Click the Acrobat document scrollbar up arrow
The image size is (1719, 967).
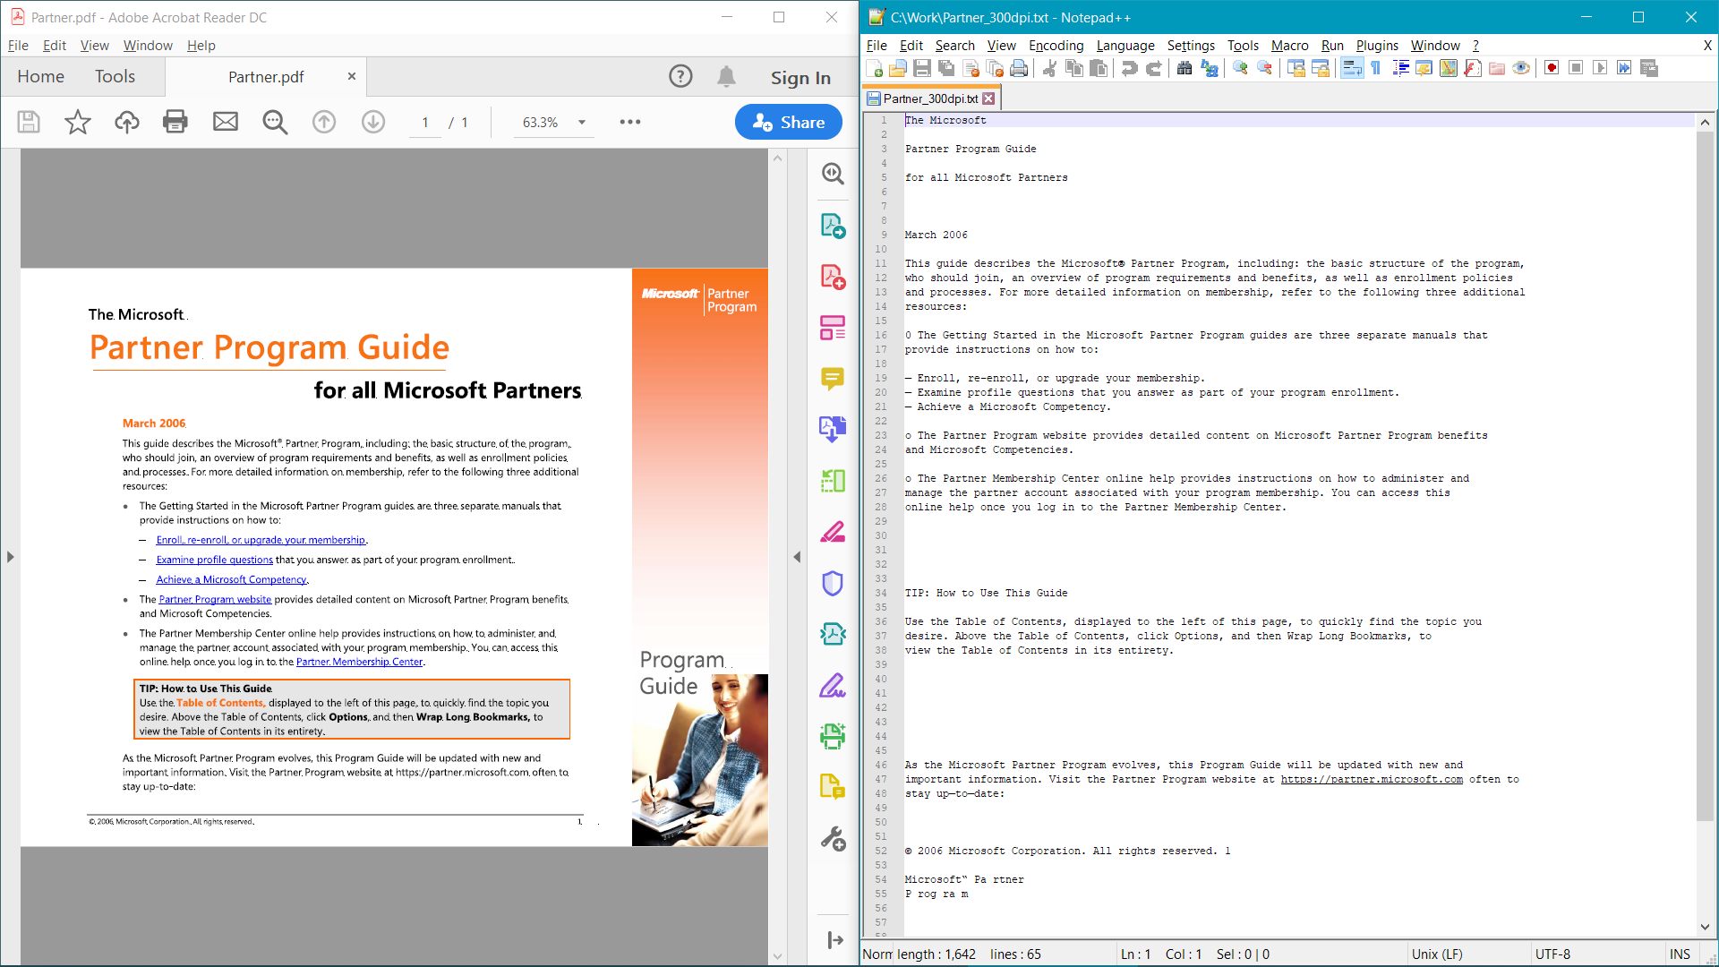(777, 158)
